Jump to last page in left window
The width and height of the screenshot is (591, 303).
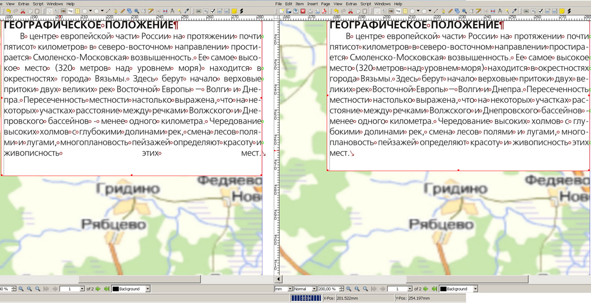click(106, 289)
